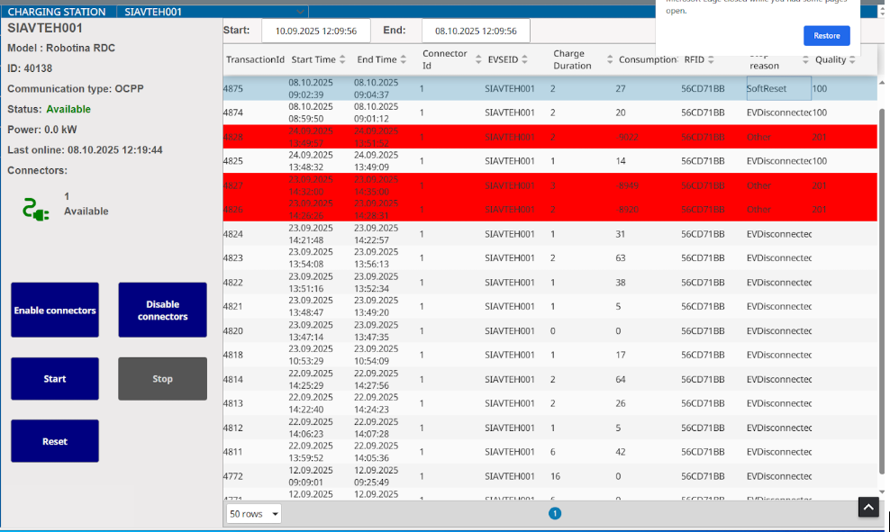The image size is (890, 532).
Task: Click Restore in the Edge popup
Action: tap(826, 35)
